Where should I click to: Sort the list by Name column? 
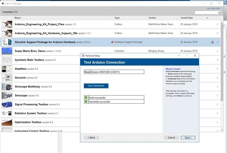point(18,18)
